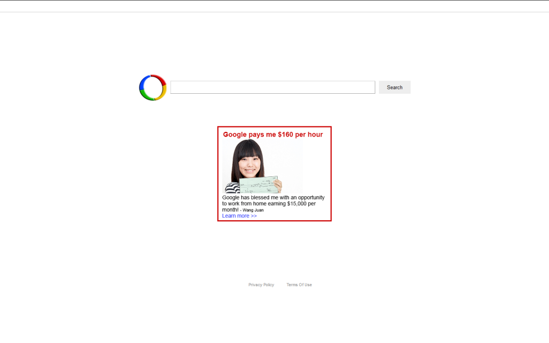Follow the 'Learn more >>' link
Viewport: 549px width, 343px height.
(240, 215)
